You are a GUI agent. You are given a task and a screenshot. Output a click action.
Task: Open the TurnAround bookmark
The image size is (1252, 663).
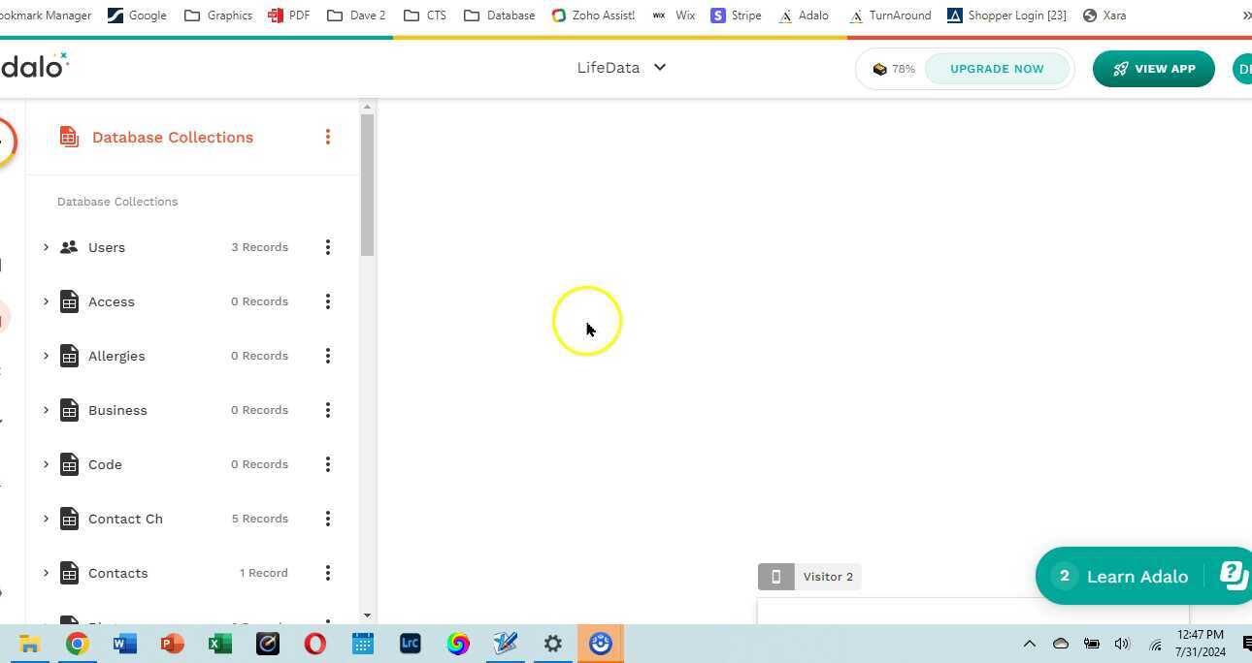click(x=890, y=16)
